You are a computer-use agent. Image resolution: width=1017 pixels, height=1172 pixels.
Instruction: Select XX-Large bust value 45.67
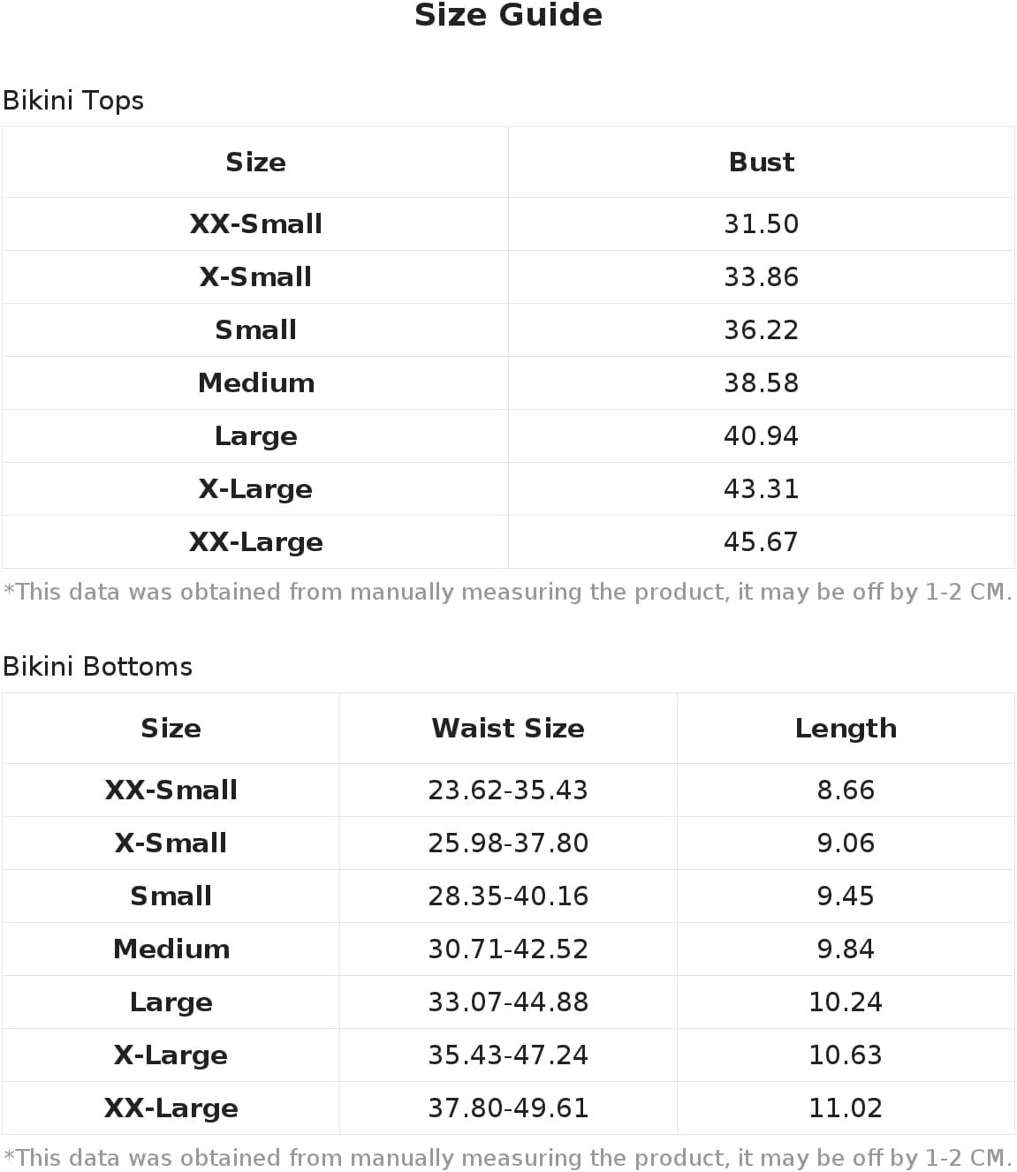click(x=761, y=542)
